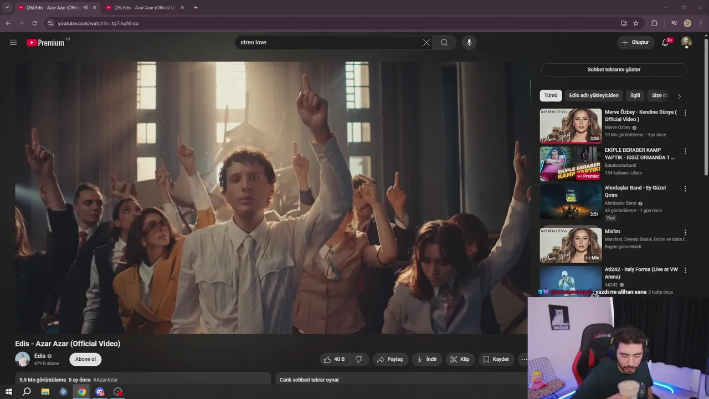Image resolution: width=709 pixels, height=399 pixels.
Task: Start voice search with the microphone icon
Action: point(469,42)
